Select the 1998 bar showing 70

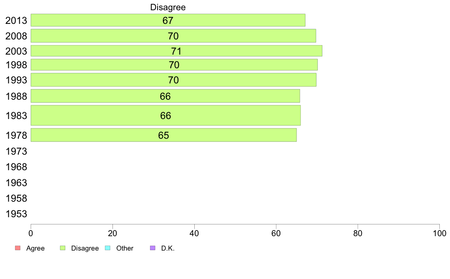point(174,65)
